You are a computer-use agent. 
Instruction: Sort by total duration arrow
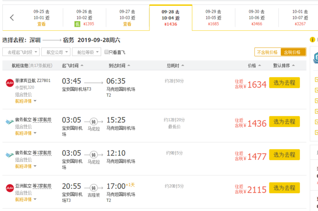tap(181, 66)
